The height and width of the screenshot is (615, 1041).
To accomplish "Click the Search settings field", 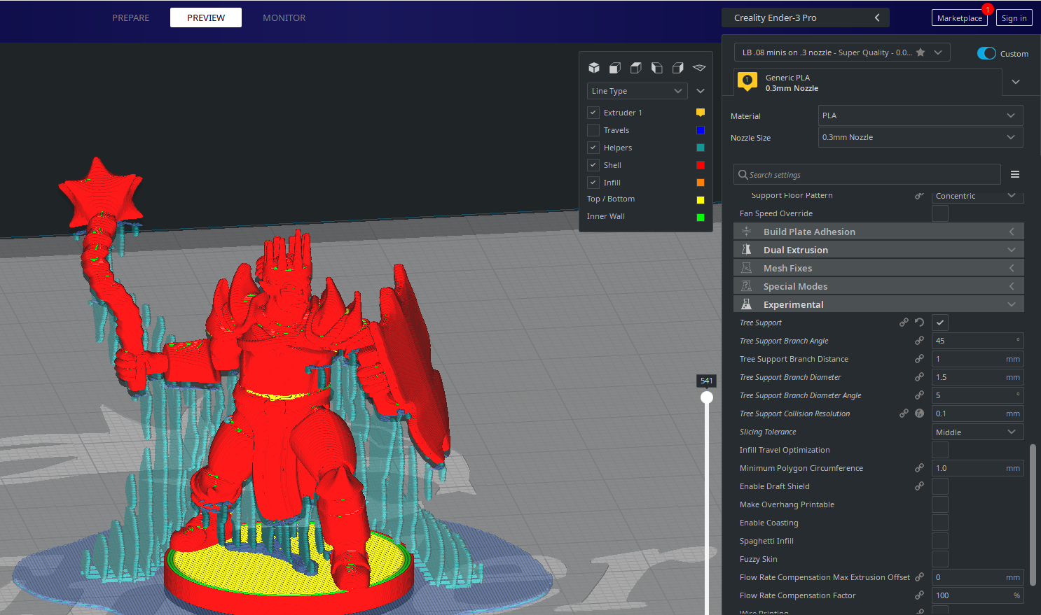I will (867, 174).
